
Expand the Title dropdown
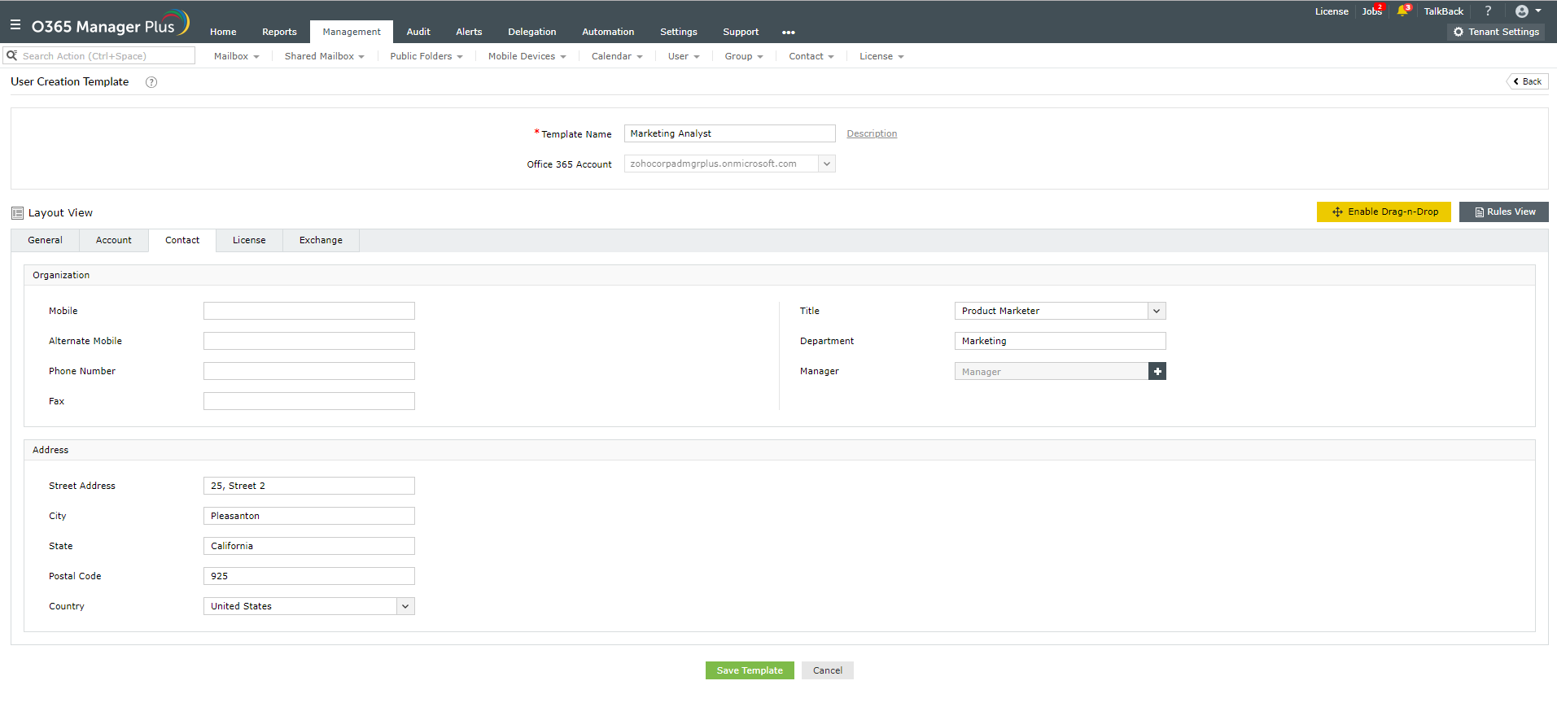(x=1157, y=312)
